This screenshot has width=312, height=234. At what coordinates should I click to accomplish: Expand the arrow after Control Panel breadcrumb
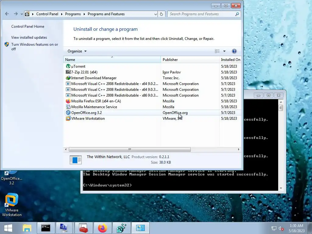[62, 14]
